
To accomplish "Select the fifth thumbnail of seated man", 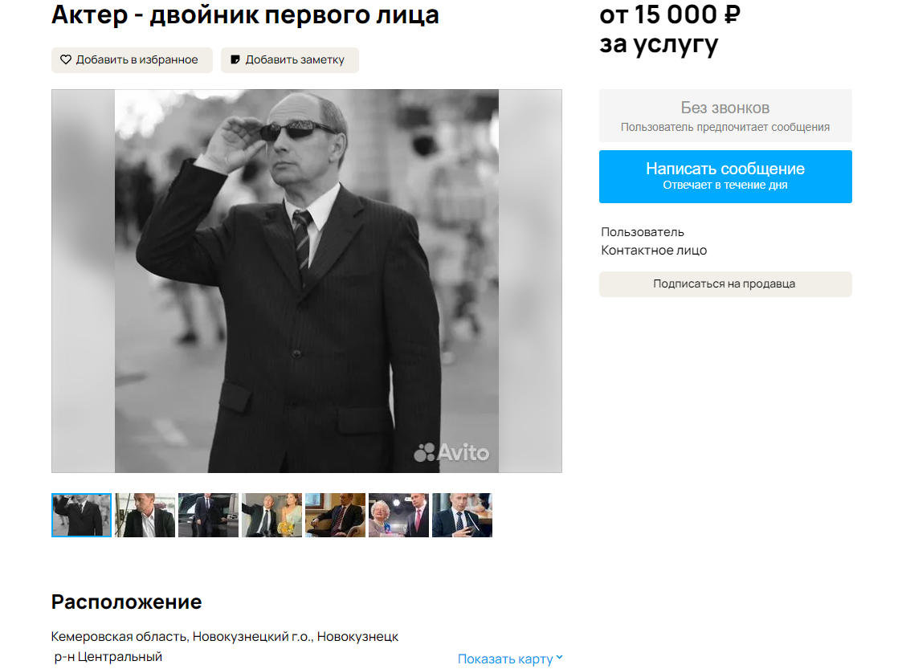I will coord(335,515).
